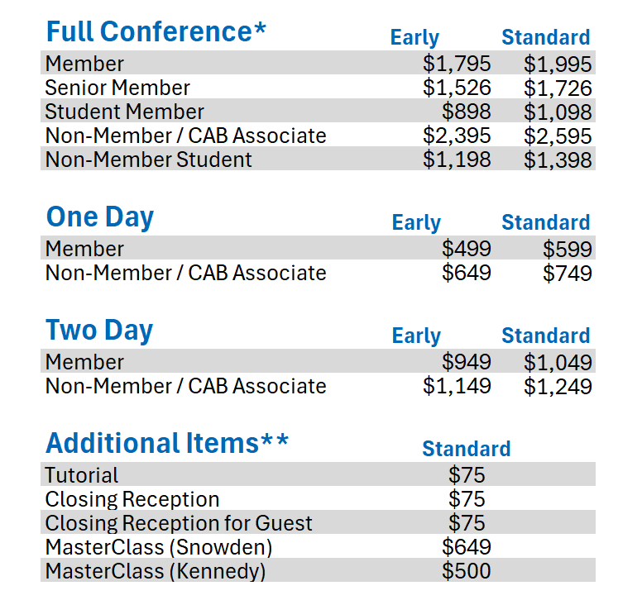
Task: Select MasterClass (Snowden) price $649
Action: click(x=467, y=547)
